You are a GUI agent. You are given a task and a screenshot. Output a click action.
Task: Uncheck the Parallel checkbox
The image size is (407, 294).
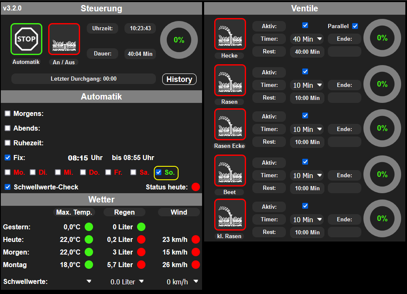[x=355, y=26]
